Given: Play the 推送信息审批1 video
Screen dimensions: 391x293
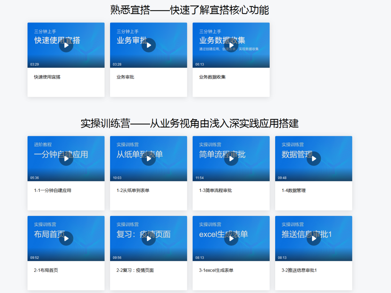Looking at the screenshot, I should 314,238.
